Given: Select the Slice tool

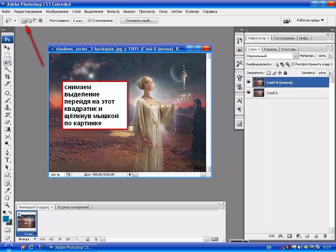Looking at the screenshot, I should (x=7, y=84).
